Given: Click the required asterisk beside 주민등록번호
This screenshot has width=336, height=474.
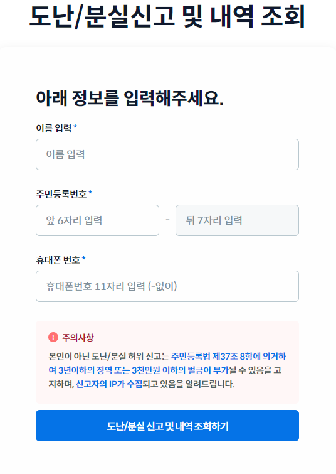Looking at the screenshot, I should click(x=90, y=192).
